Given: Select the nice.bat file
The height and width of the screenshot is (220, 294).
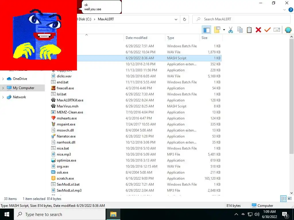Looking at the screenshot, I should point(63,148).
